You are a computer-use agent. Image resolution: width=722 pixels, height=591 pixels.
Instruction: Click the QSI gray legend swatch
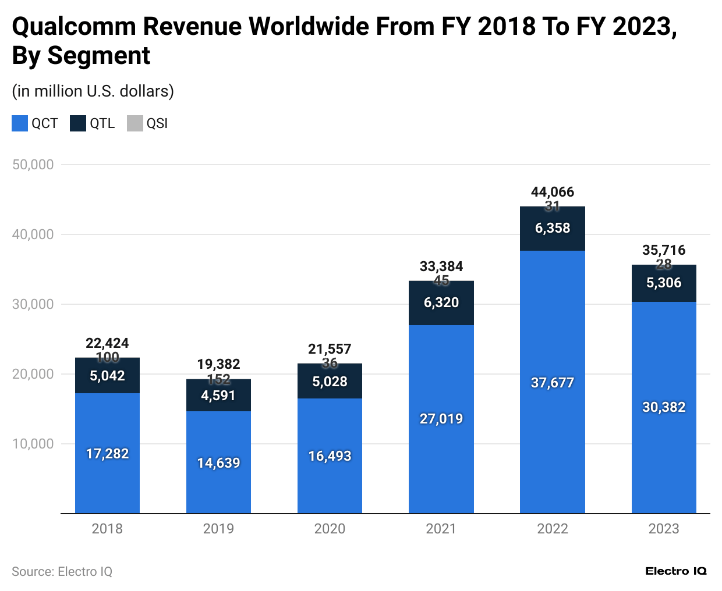click(135, 123)
